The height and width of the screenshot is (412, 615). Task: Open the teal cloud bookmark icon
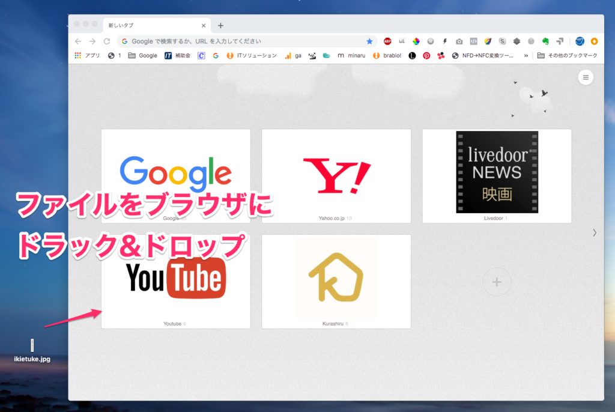(326, 55)
